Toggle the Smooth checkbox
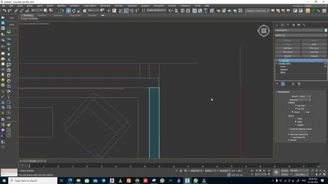This screenshot has height=184, width=328. coord(289,140)
